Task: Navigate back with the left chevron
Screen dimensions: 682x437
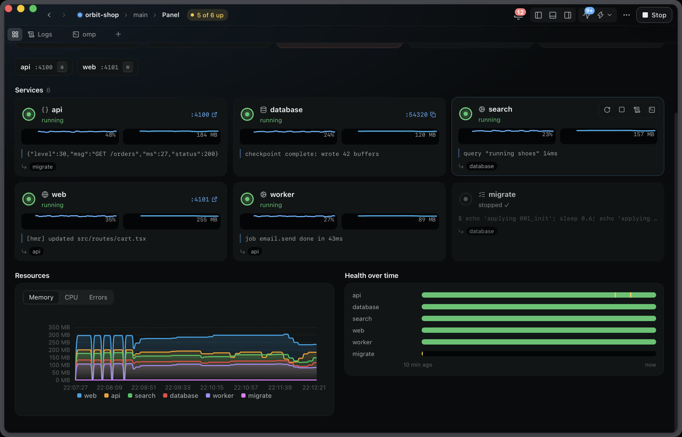Action: tap(49, 15)
